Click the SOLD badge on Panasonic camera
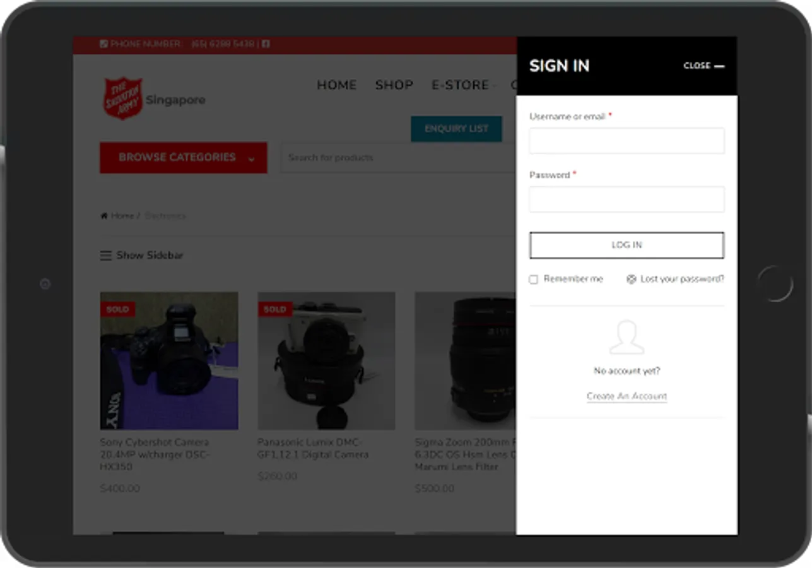This screenshot has width=812, height=568. 274,309
